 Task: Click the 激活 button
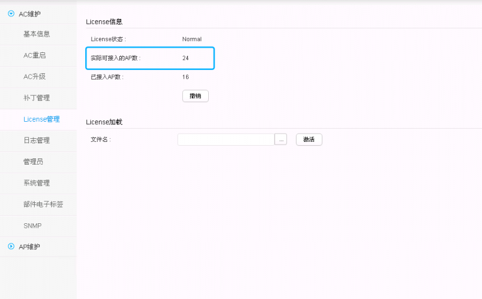pos(309,139)
